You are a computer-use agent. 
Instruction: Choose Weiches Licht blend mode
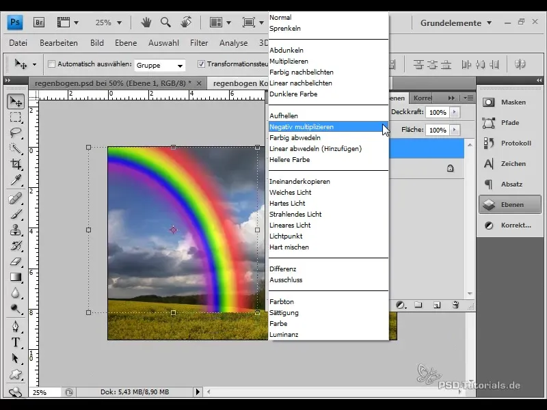[328, 193]
